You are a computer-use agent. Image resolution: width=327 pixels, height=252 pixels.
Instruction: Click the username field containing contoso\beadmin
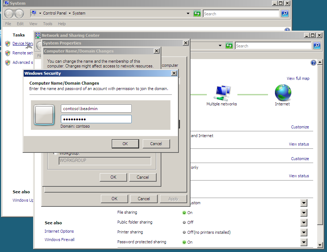tap(96, 109)
